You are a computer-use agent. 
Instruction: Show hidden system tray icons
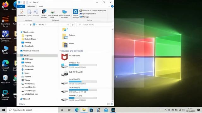[x=165, y=110]
